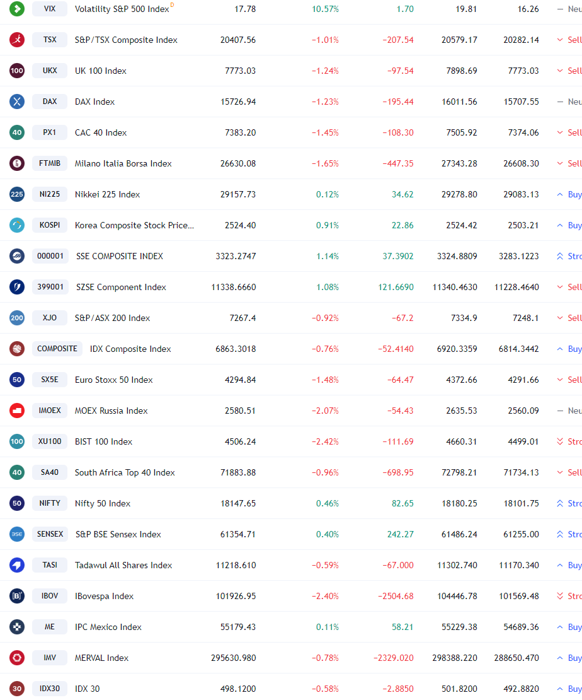Open Korea Composite Stock Price link
This screenshot has width=582, height=700.
pyautogui.click(x=134, y=225)
